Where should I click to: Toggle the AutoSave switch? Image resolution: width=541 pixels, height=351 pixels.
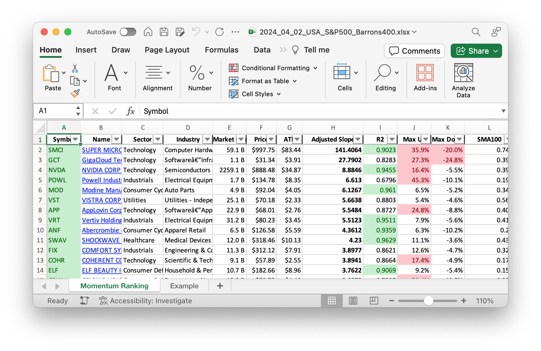click(128, 32)
